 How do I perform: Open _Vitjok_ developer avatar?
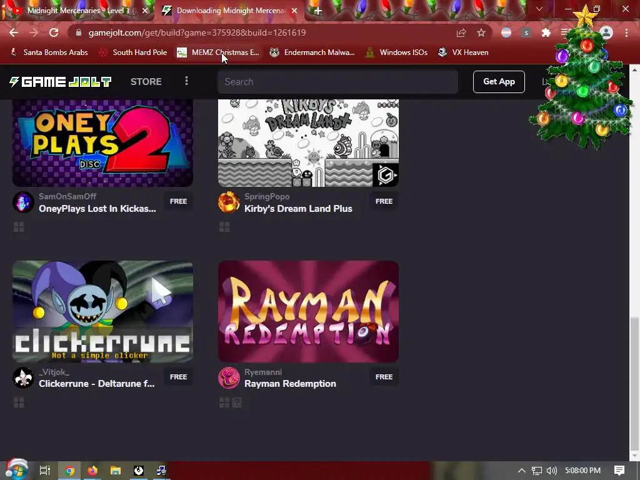pyautogui.click(x=23, y=377)
